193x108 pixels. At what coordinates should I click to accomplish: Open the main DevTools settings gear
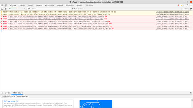pyautogui.click(x=187, y=5)
